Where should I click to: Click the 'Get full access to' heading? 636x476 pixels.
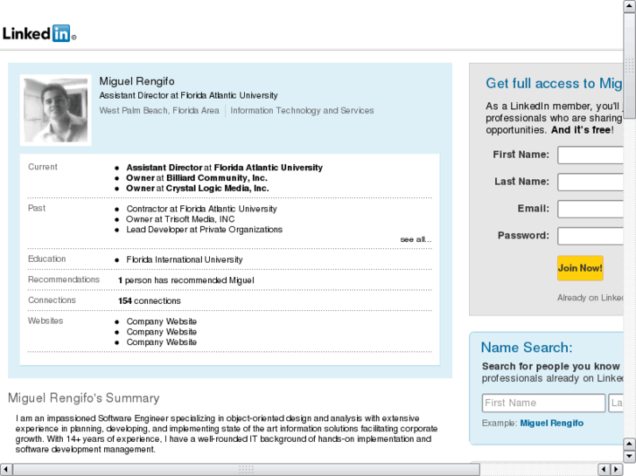pyautogui.click(x=554, y=84)
